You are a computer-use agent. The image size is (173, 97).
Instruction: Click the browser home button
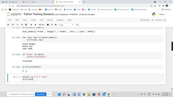point(13,6)
